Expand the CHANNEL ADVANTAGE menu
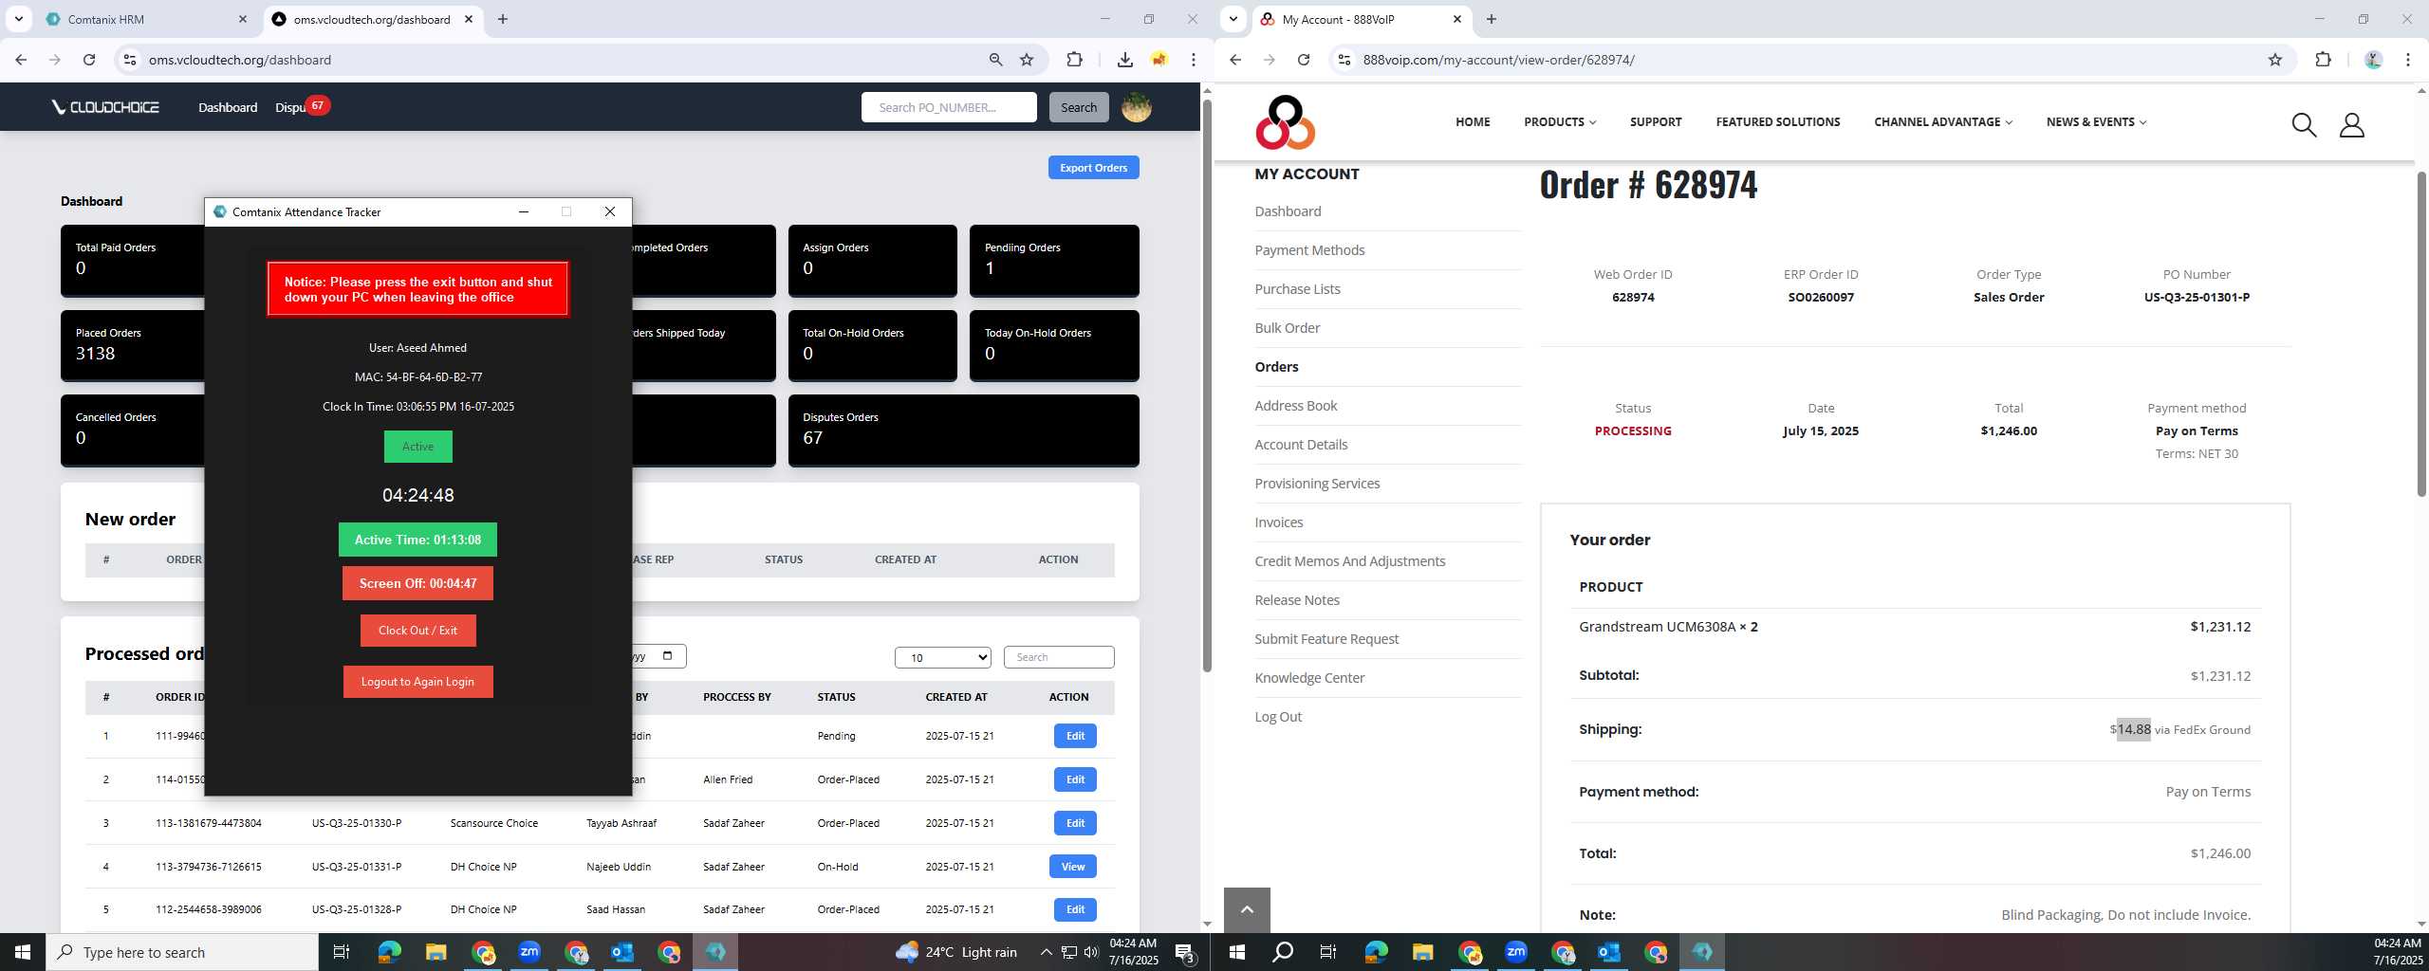 coord(1943,121)
